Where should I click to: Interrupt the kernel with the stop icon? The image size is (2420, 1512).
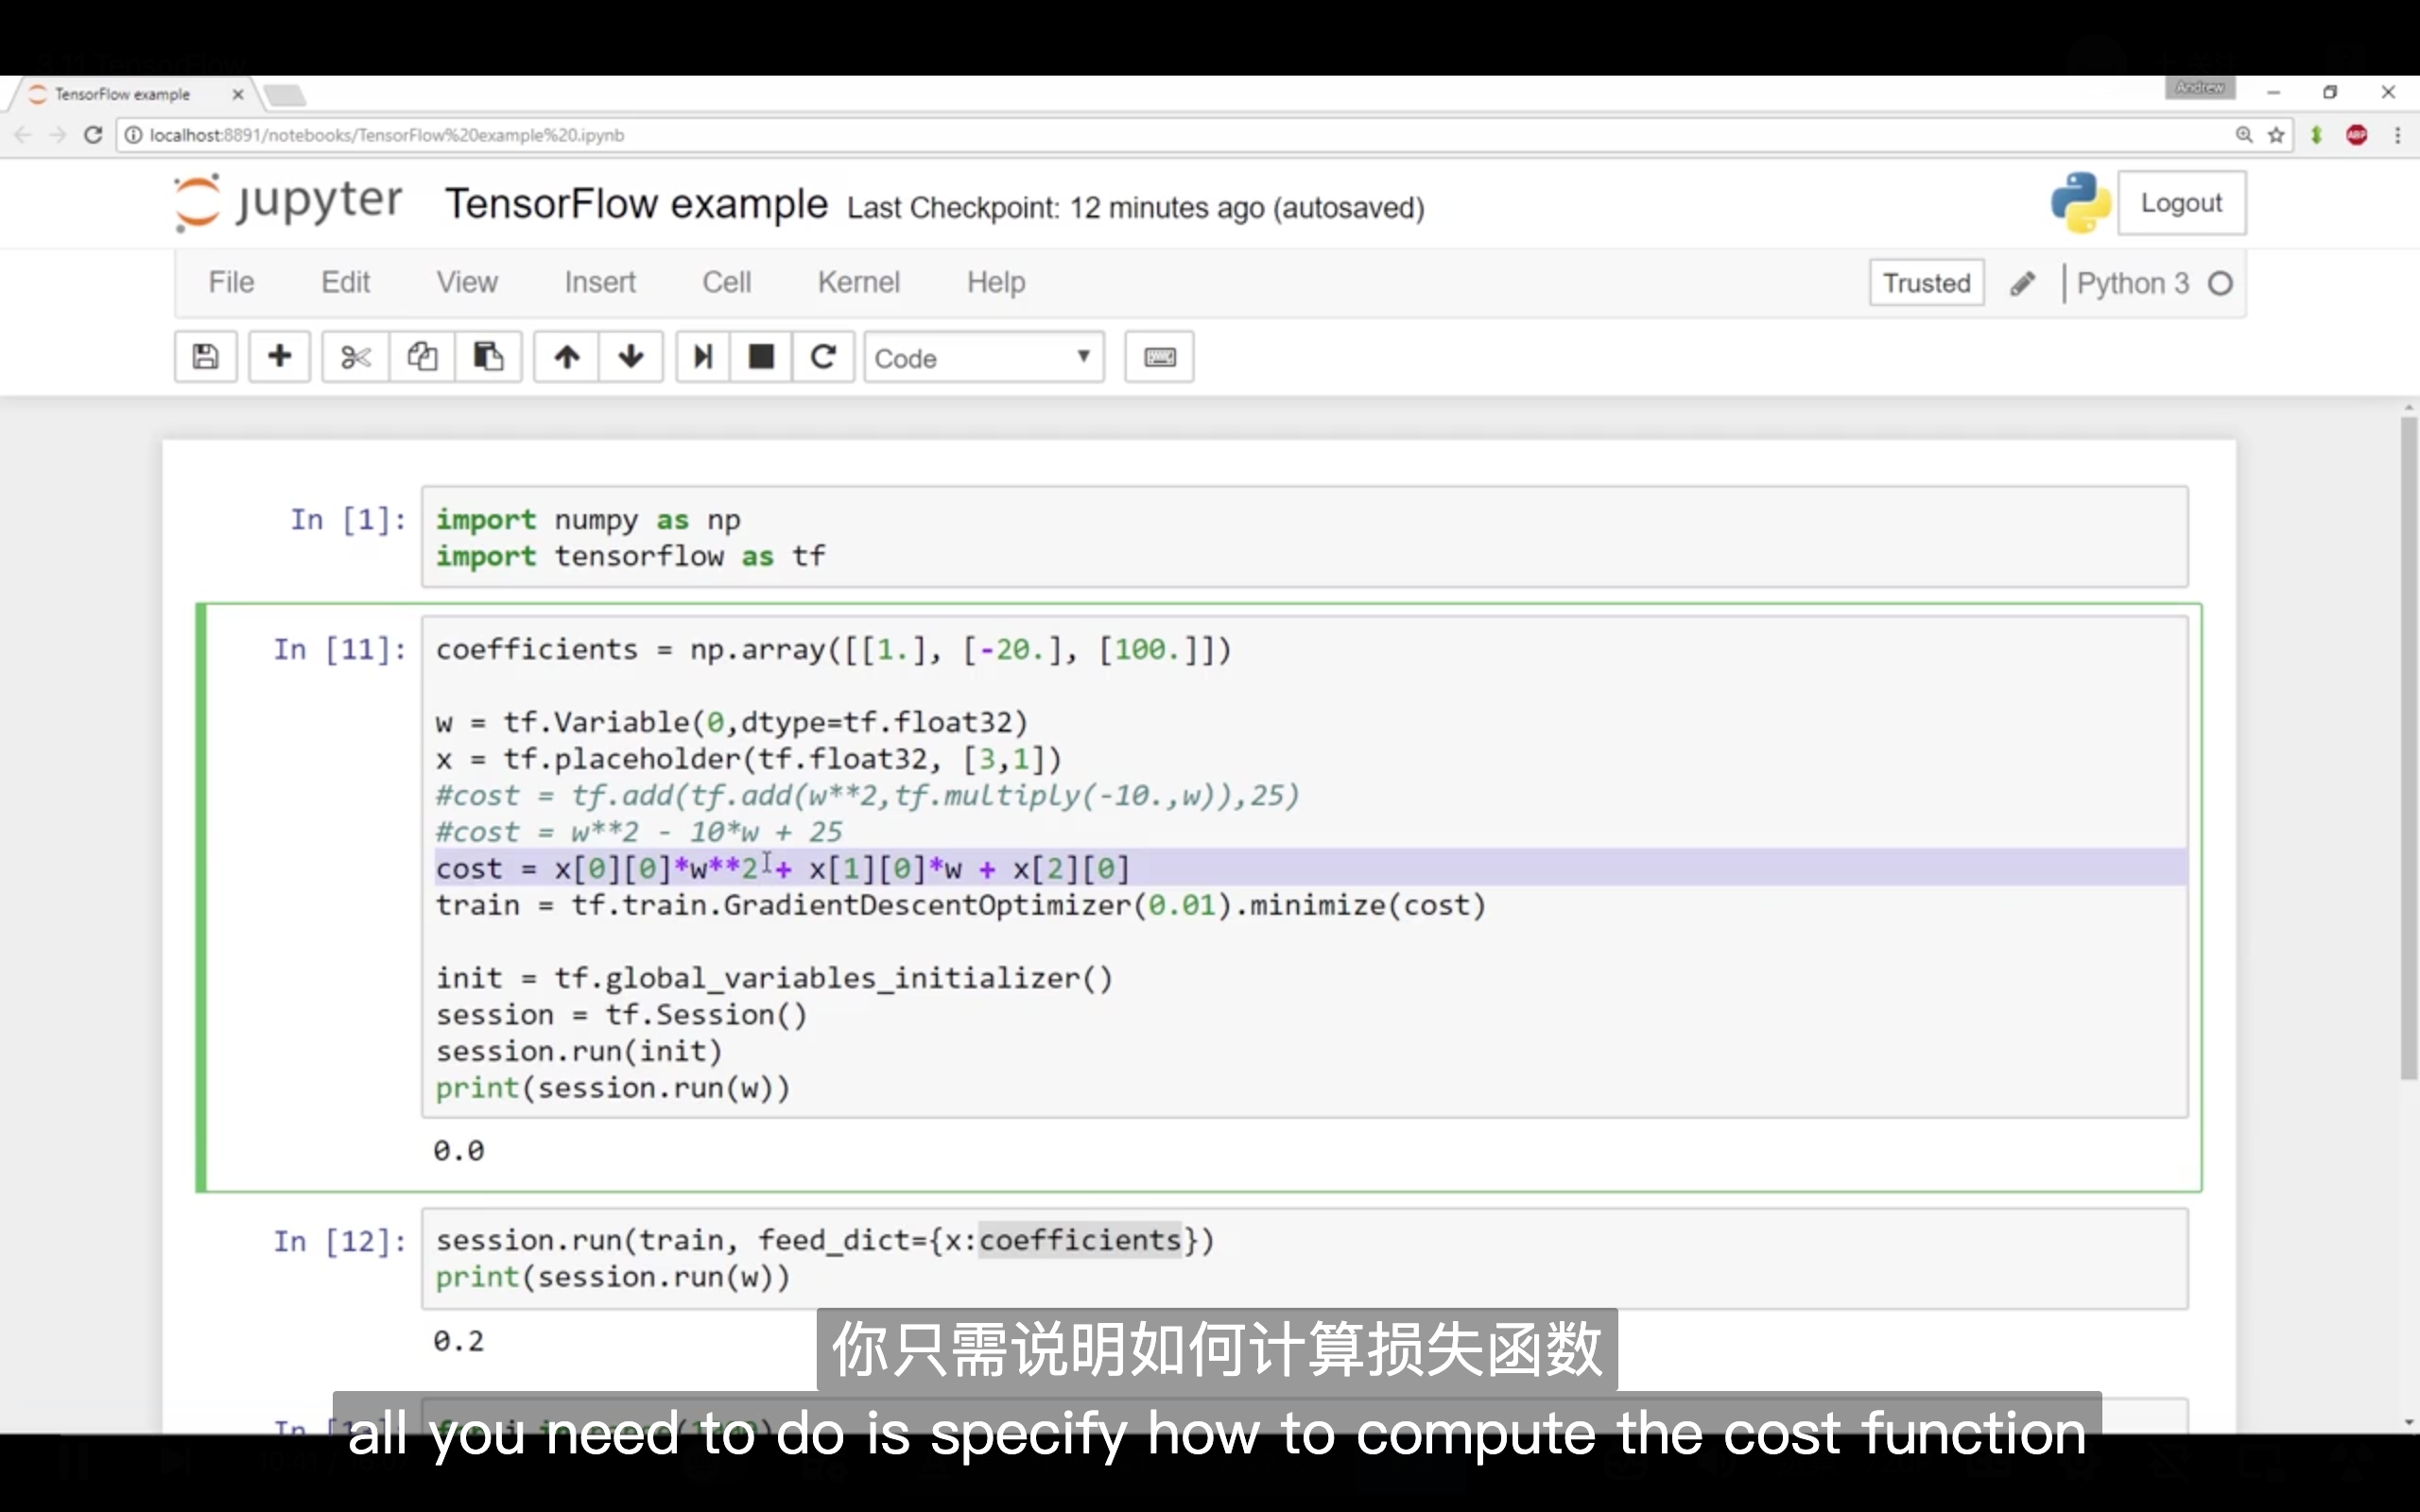pyautogui.click(x=760, y=356)
